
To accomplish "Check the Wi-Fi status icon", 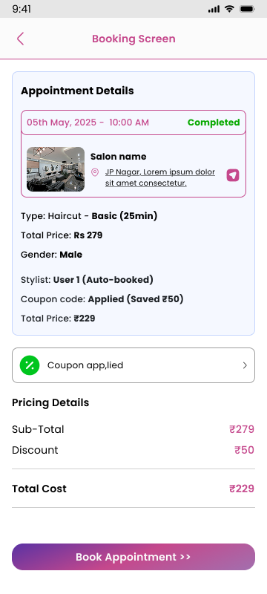I will [x=229, y=9].
